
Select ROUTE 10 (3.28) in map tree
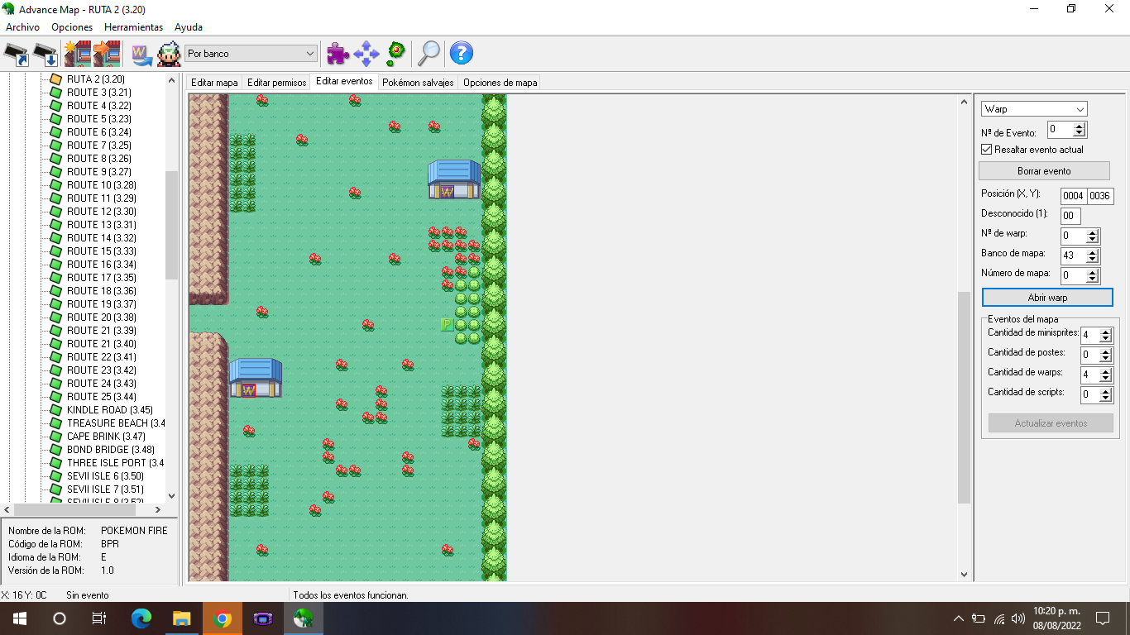click(x=101, y=185)
